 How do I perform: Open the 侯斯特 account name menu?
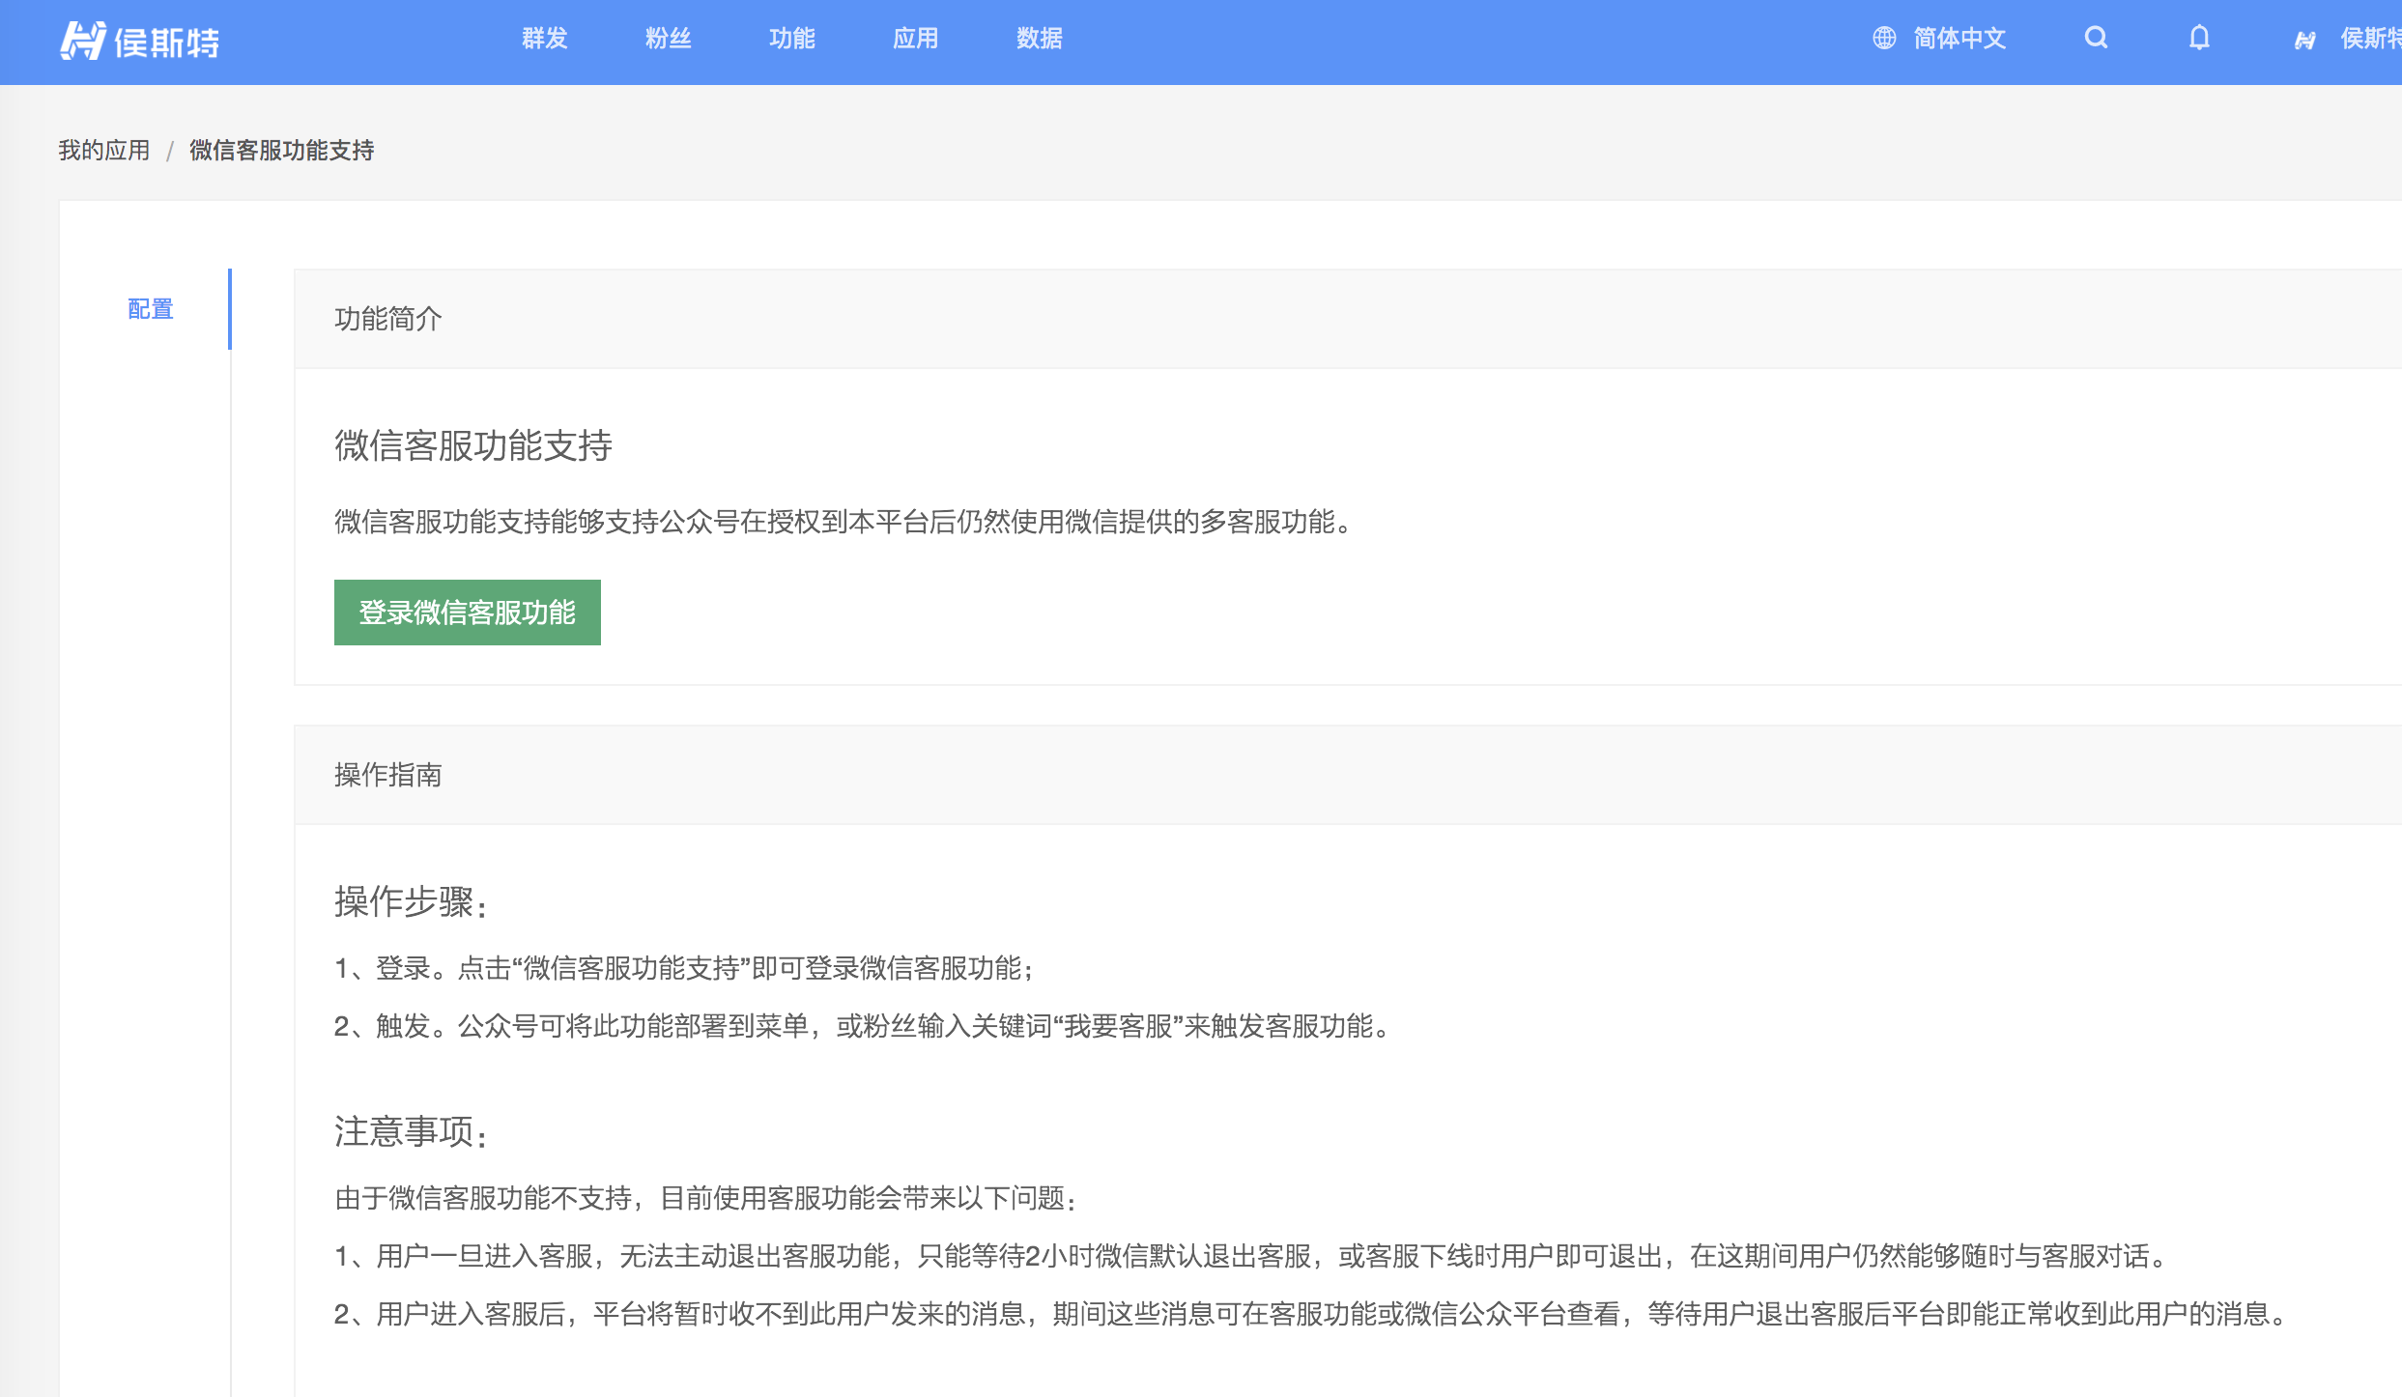click(2370, 38)
